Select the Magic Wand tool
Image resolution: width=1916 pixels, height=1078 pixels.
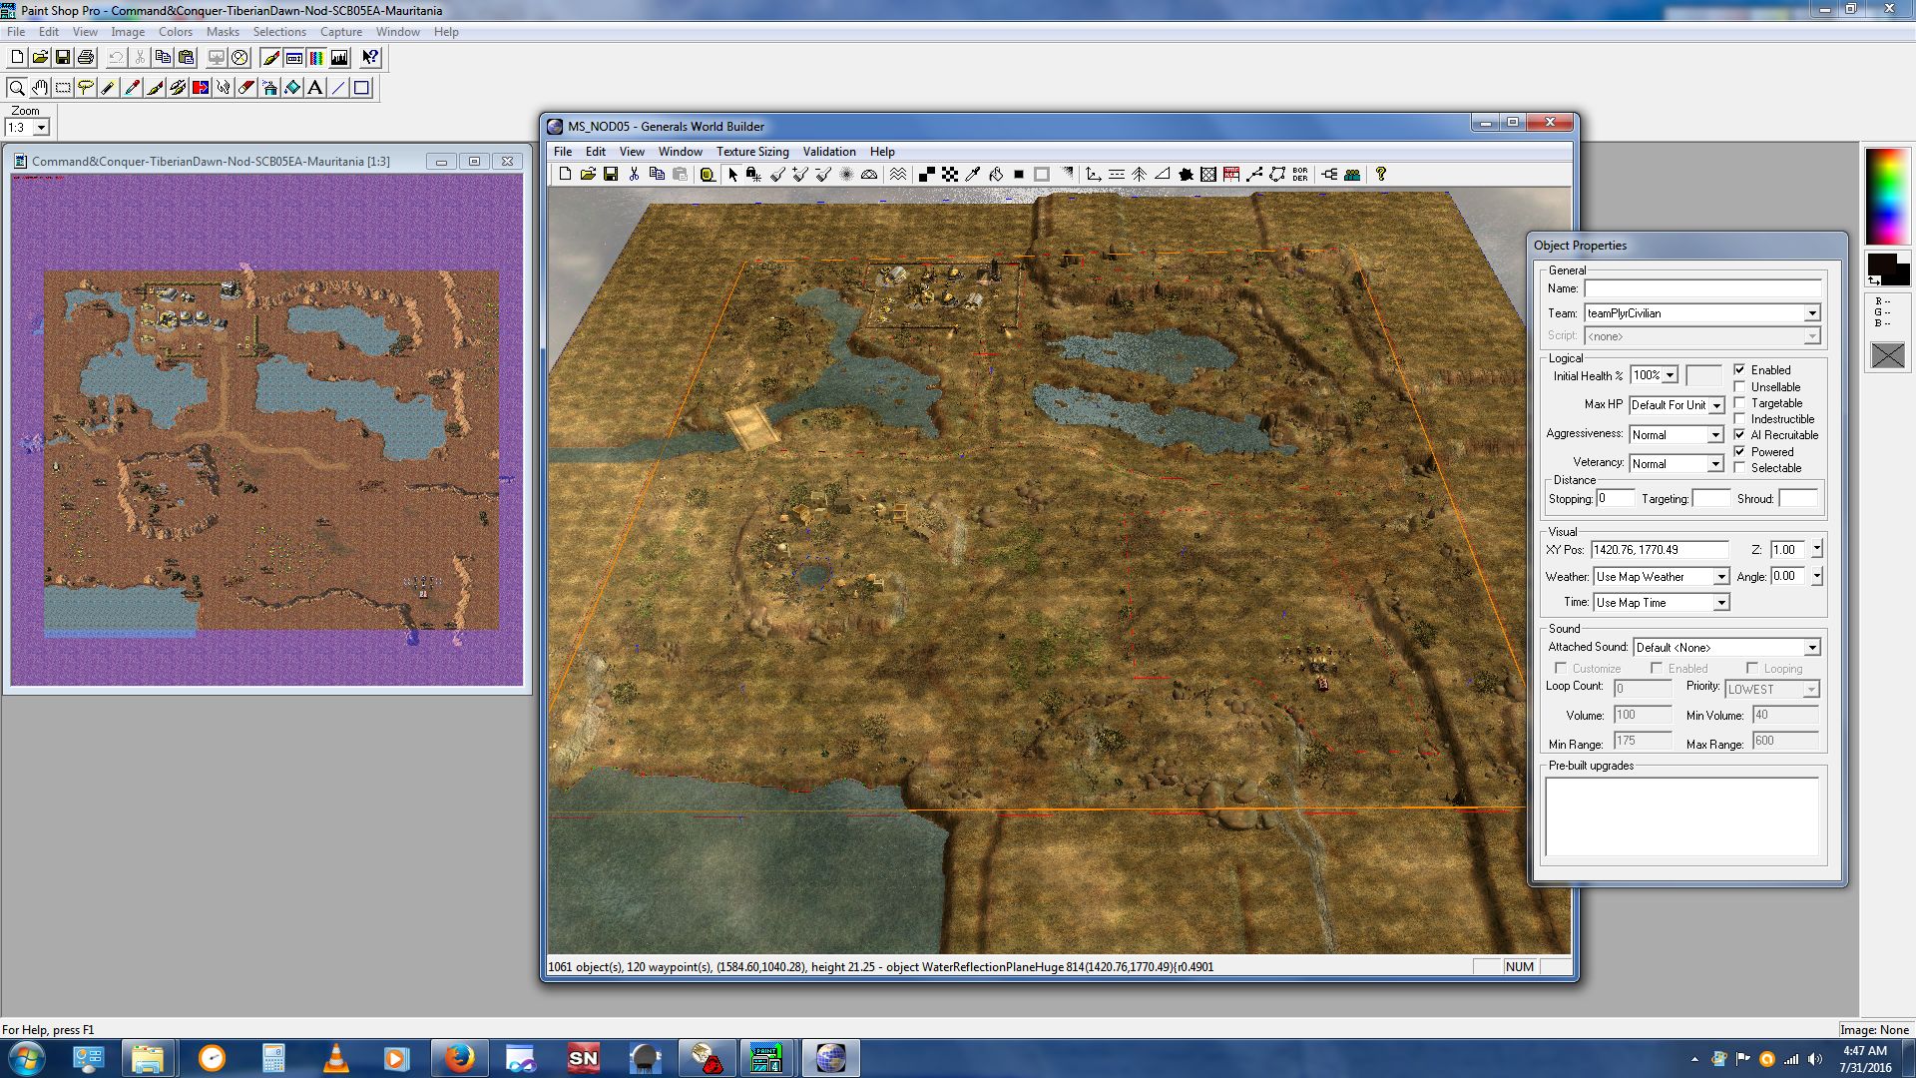point(109,88)
